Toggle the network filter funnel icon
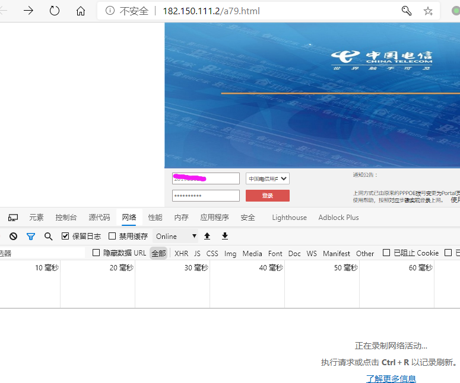Screen dimensions: 460x383 (x=31, y=236)
